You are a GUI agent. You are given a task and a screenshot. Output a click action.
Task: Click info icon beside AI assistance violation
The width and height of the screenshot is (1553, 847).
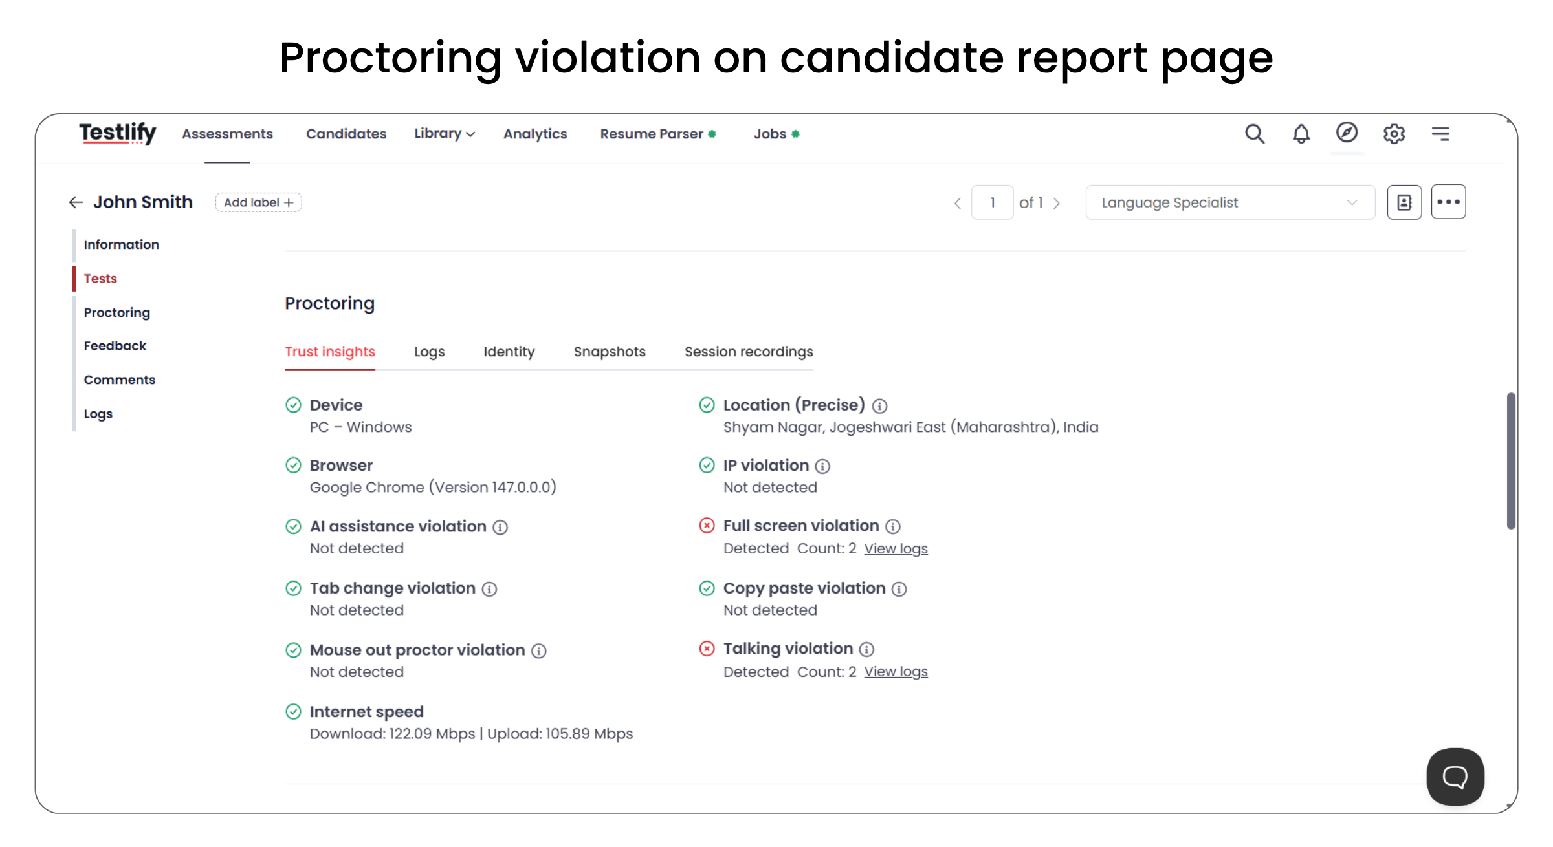point(500,528)
